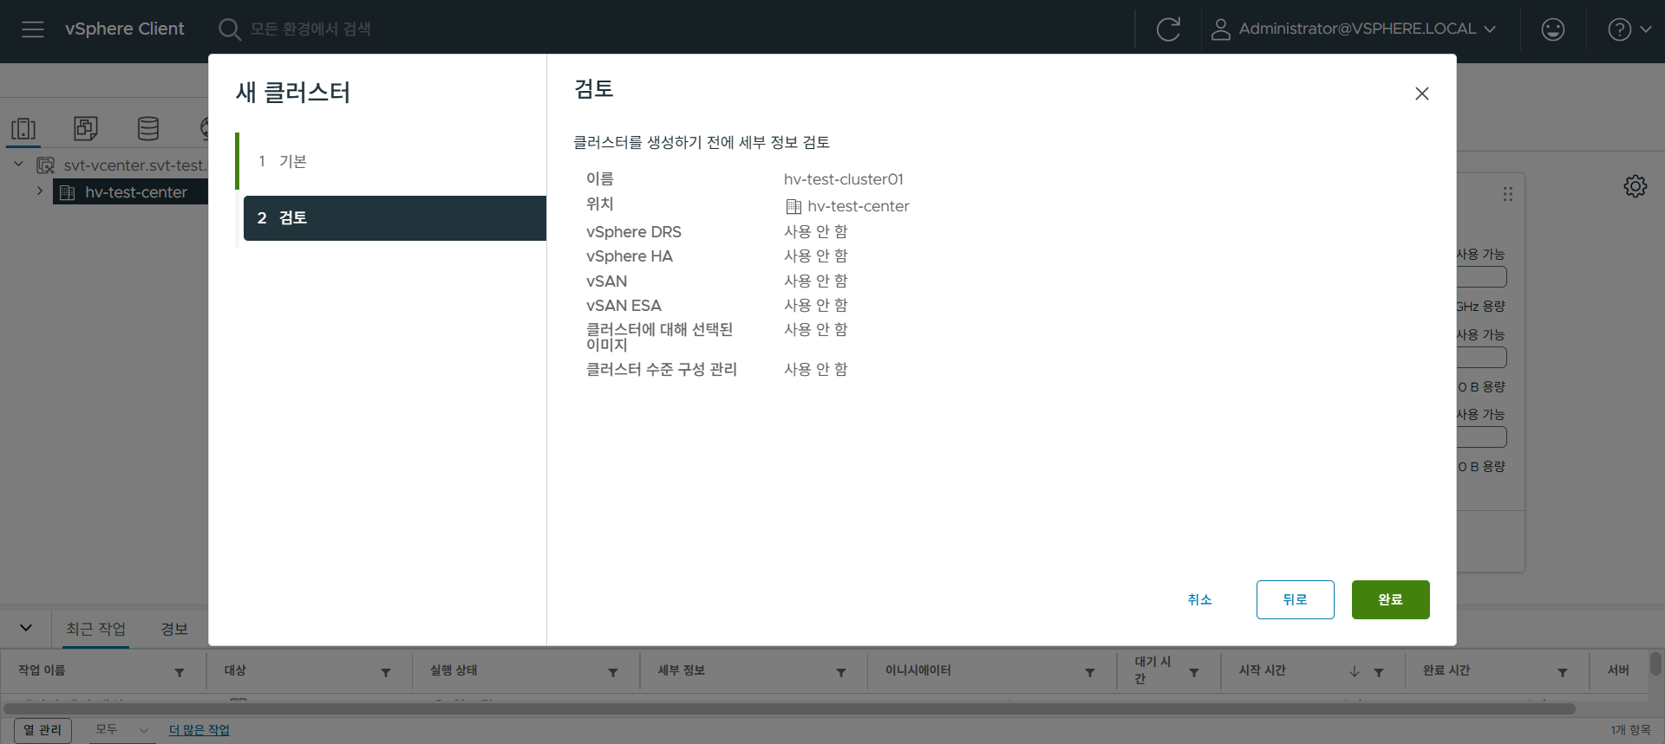Click the global search magnifier icon

[x=229, y=29]
